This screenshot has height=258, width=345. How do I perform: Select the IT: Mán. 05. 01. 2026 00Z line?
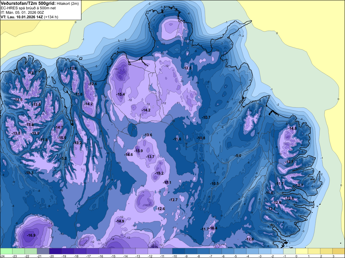pos(22,12)
